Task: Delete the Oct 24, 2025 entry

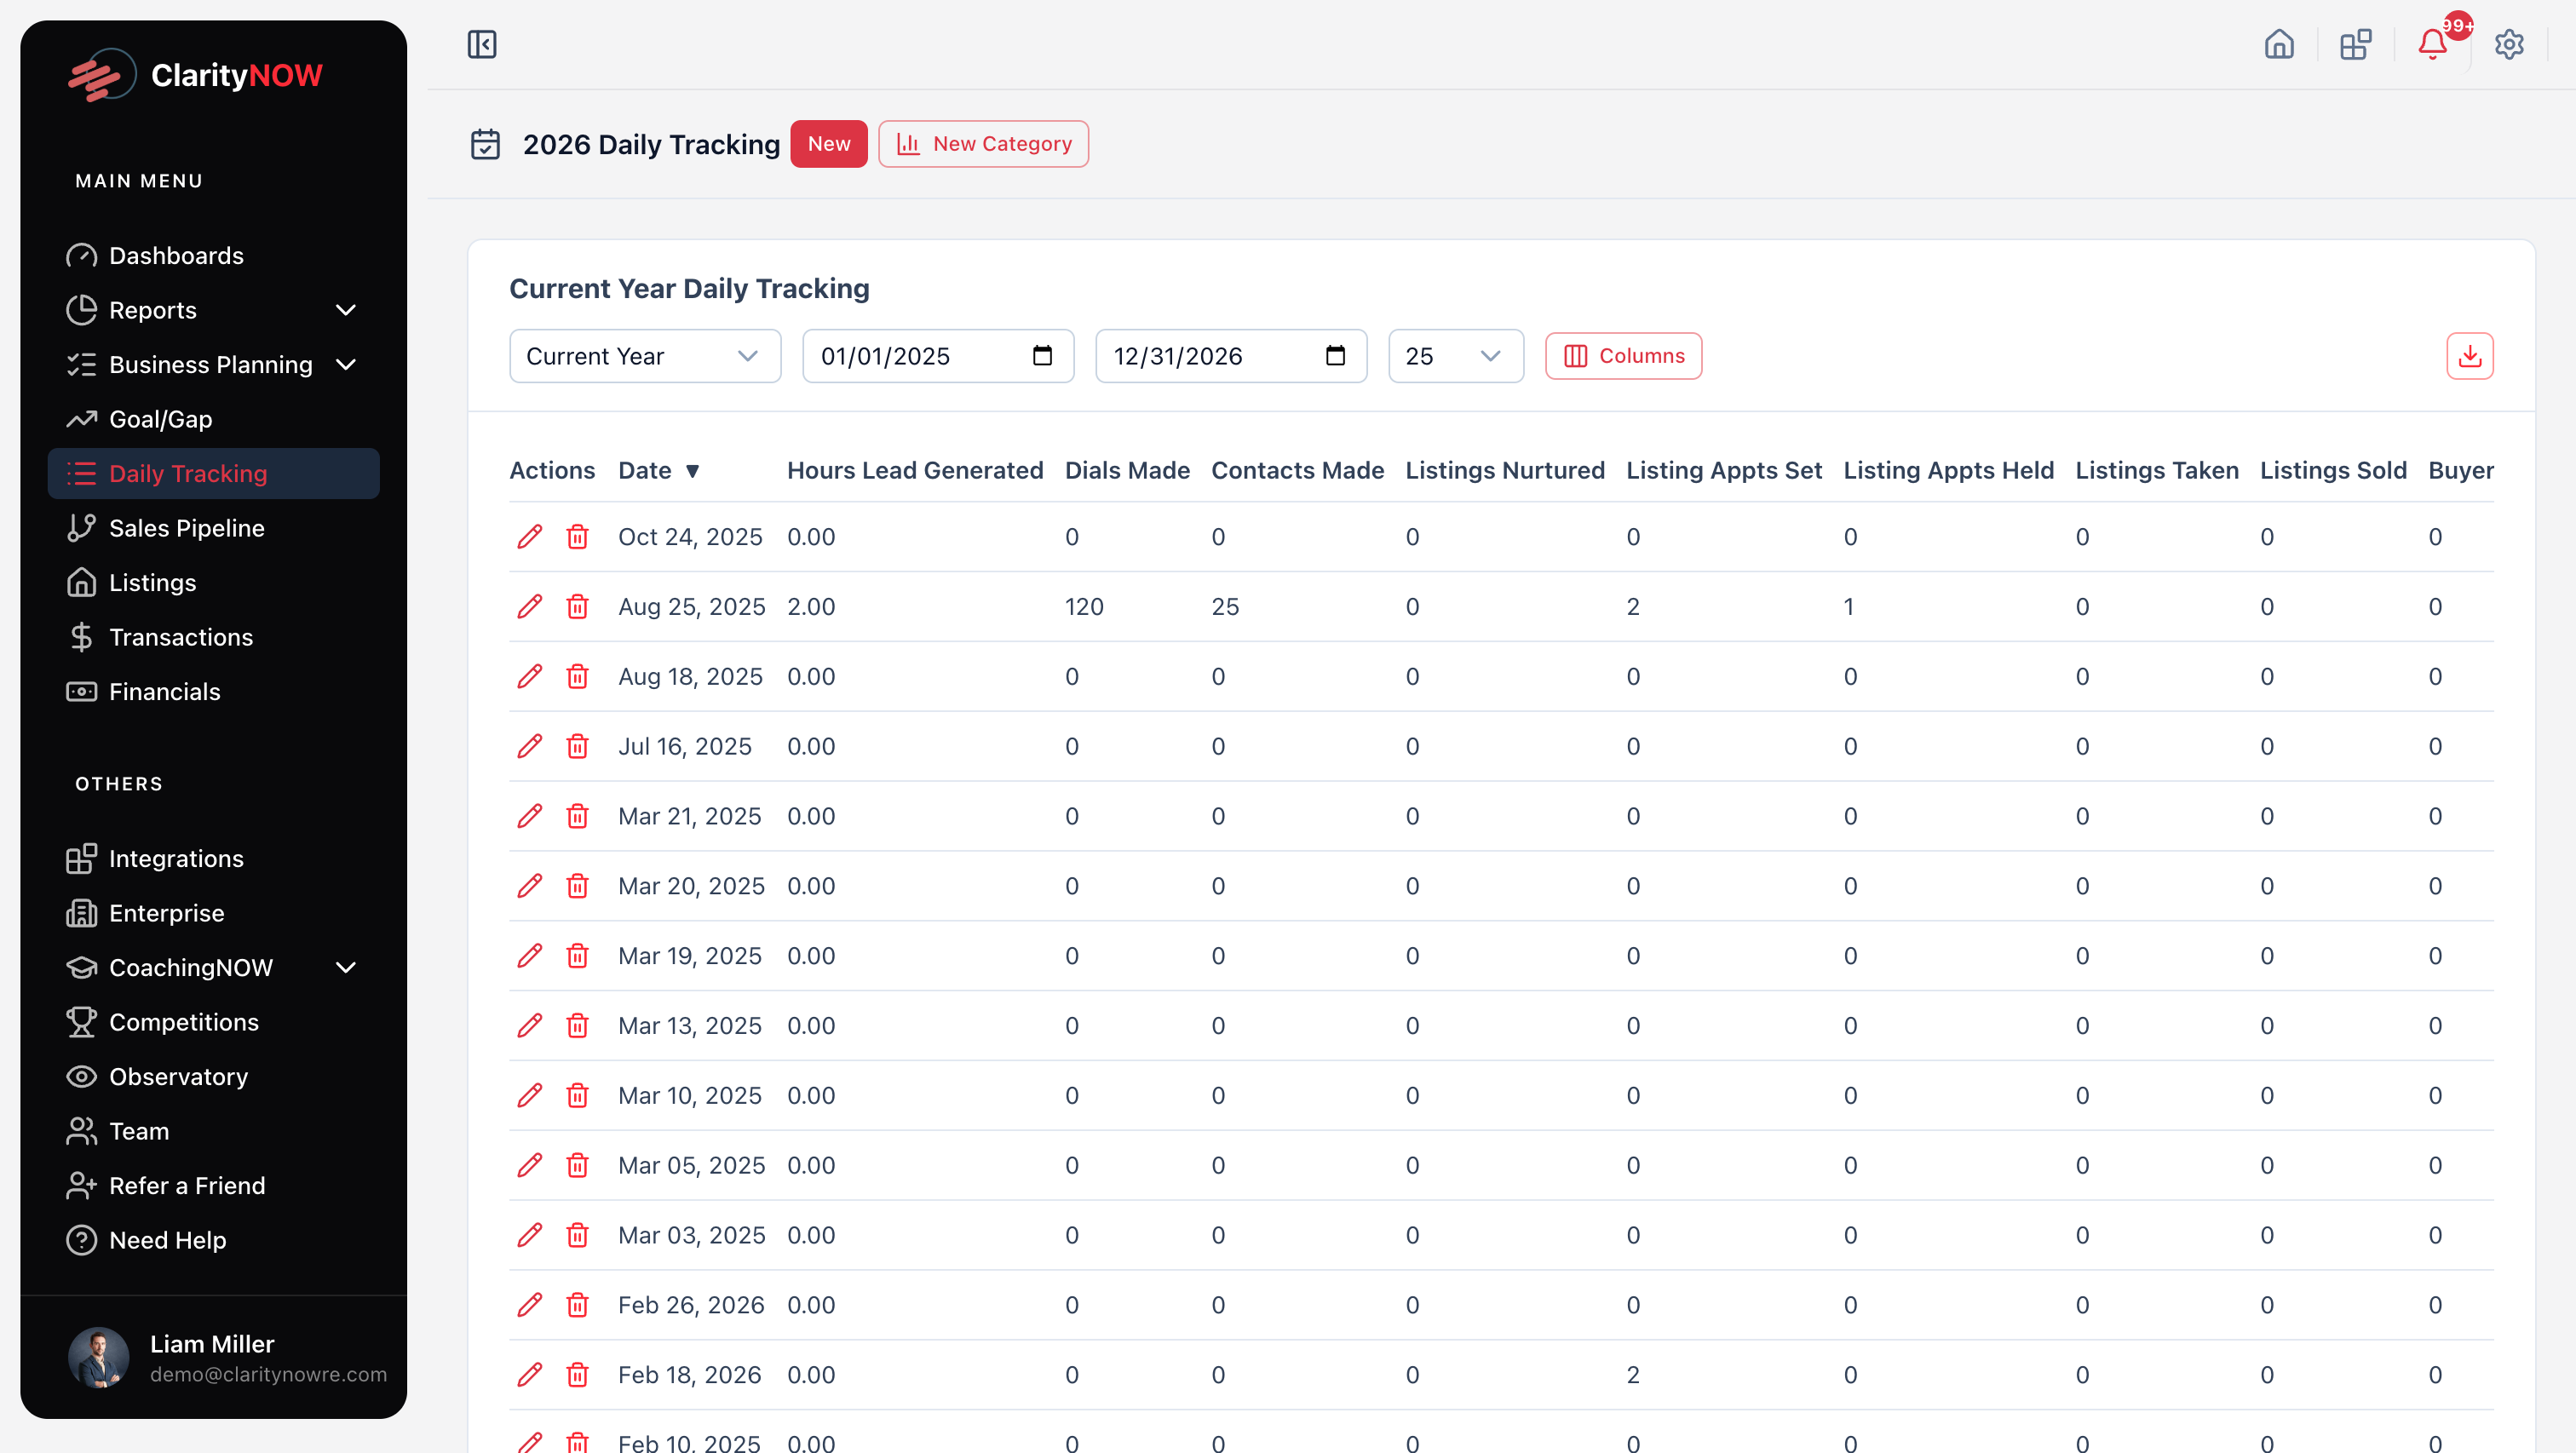Action: [577, 537]
